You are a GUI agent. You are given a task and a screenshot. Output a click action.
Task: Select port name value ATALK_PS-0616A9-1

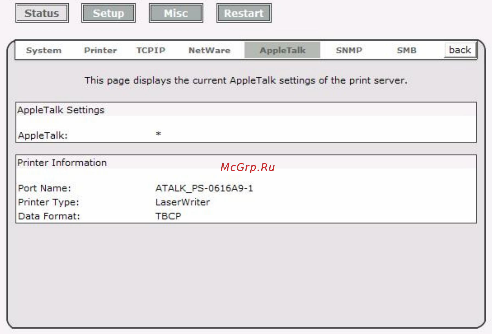coord(204,188)
